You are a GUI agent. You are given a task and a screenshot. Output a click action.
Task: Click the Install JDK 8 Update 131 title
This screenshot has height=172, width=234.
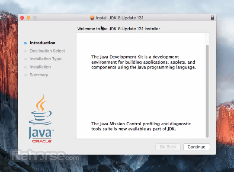(x=120, y=18)
